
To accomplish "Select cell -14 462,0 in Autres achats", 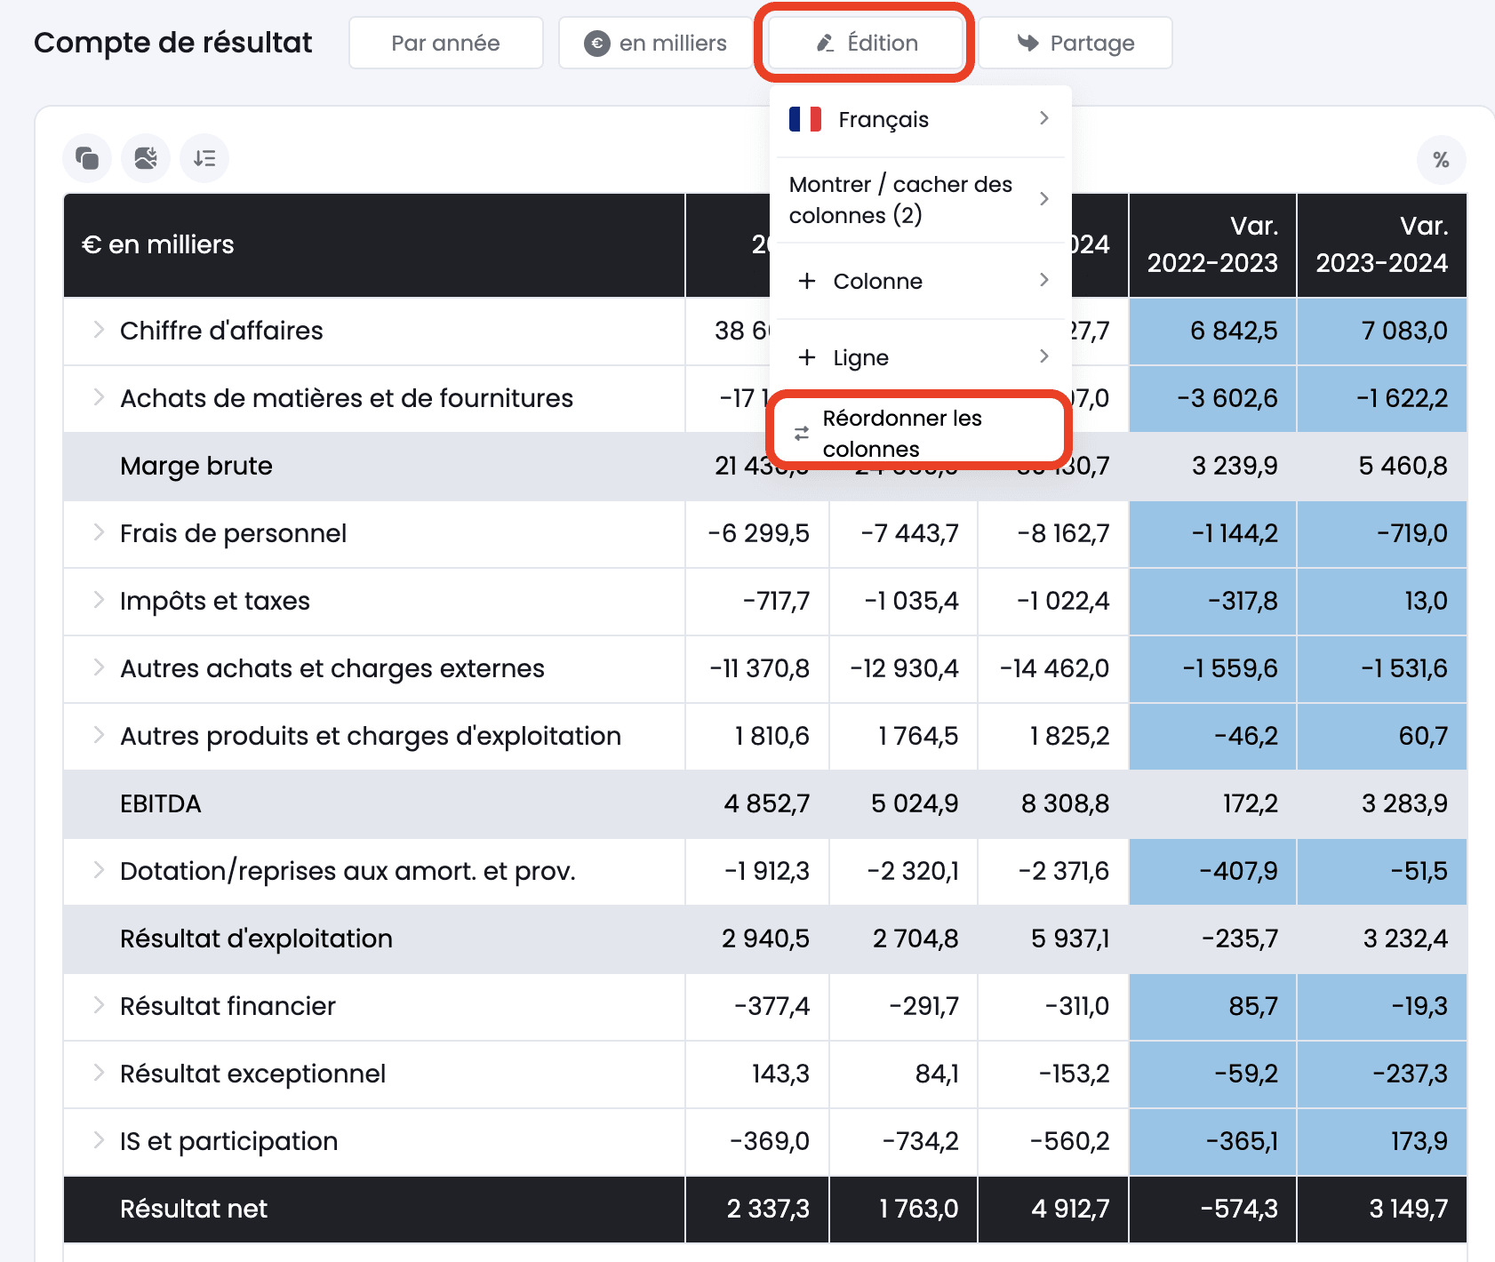I will pyautogui.click(x=1053, y=668).
